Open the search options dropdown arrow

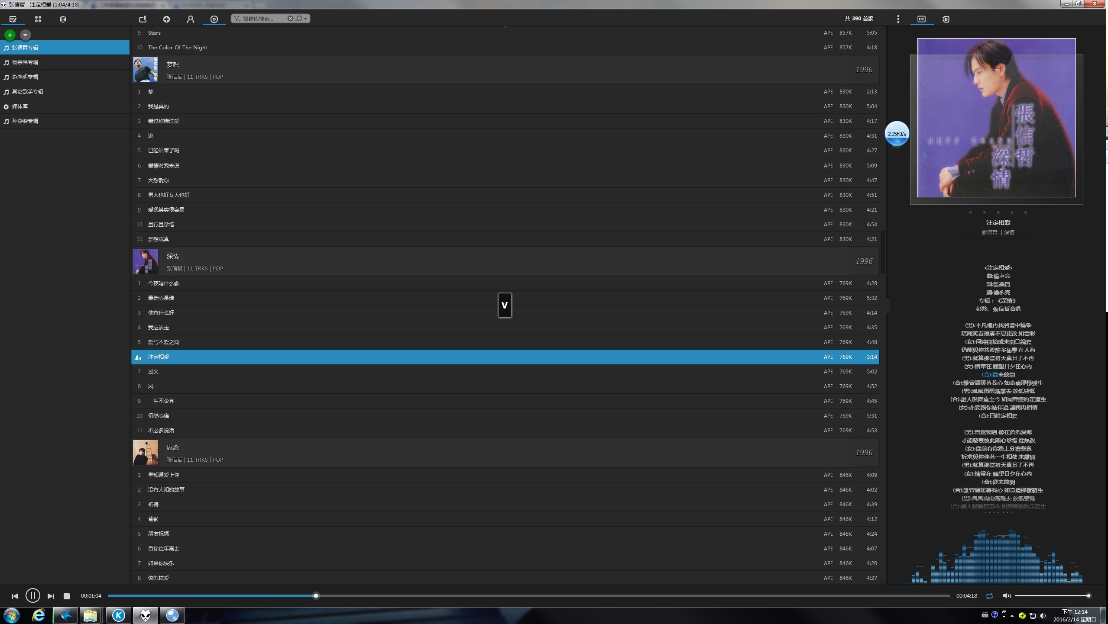point(305,19)
